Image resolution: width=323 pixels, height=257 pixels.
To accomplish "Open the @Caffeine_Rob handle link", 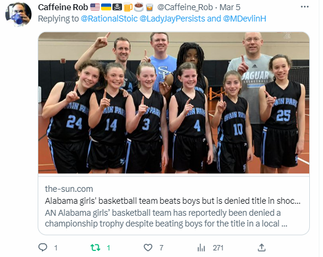I will [x=185, y=7].
